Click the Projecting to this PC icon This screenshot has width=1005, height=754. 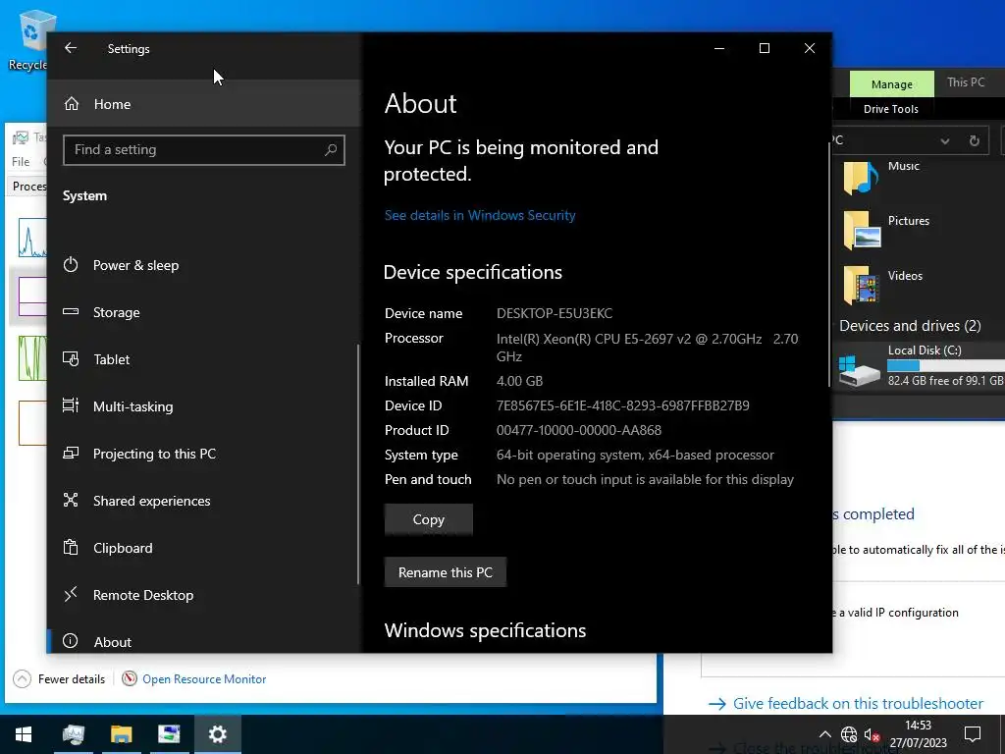(x=71, y=453)
